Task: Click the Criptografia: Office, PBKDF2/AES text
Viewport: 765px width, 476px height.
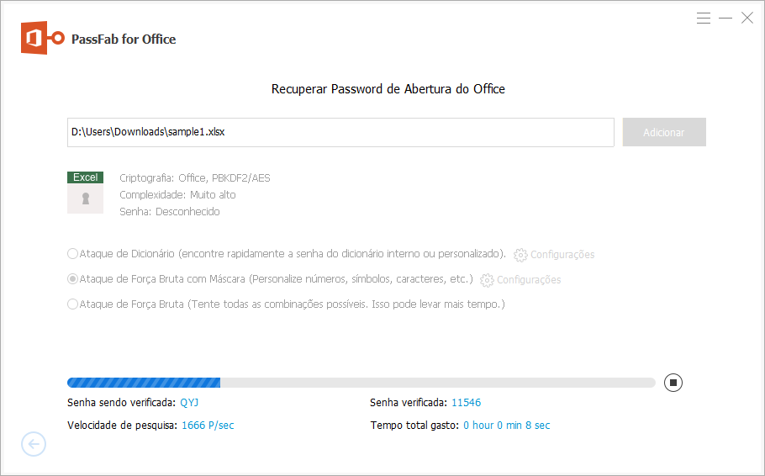Action: (195, 178)
